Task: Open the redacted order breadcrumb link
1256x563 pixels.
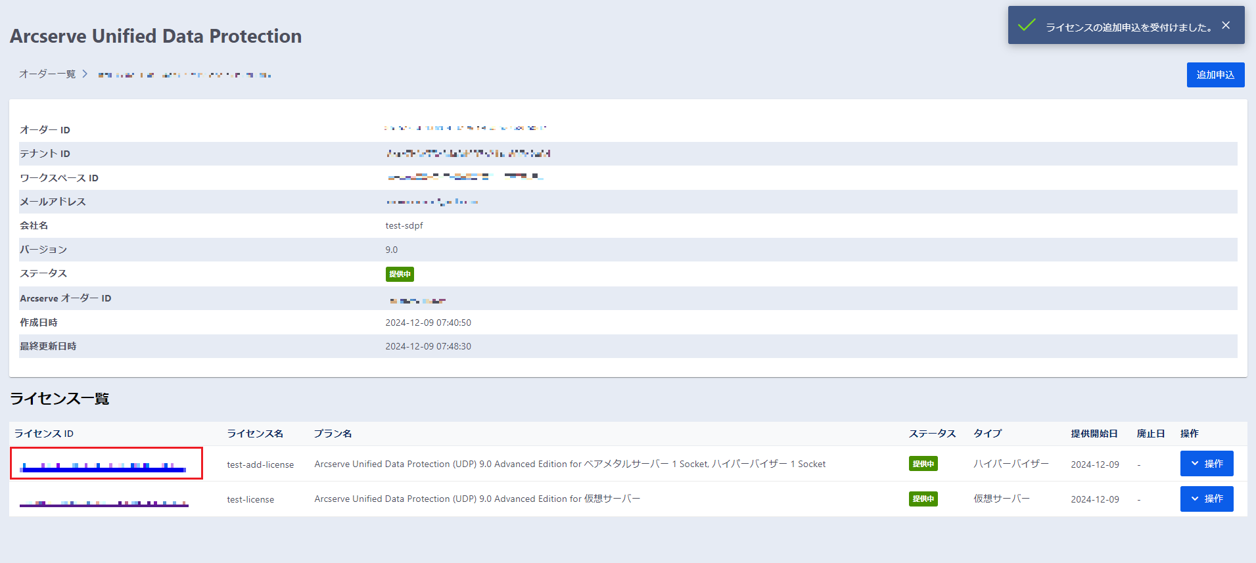Action: (x=185, y=75)
